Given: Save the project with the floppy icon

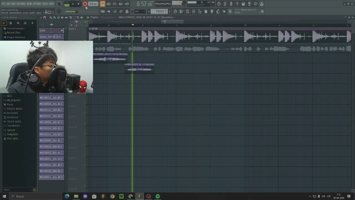Looking at the screenshot, I should tap(243, 4).
